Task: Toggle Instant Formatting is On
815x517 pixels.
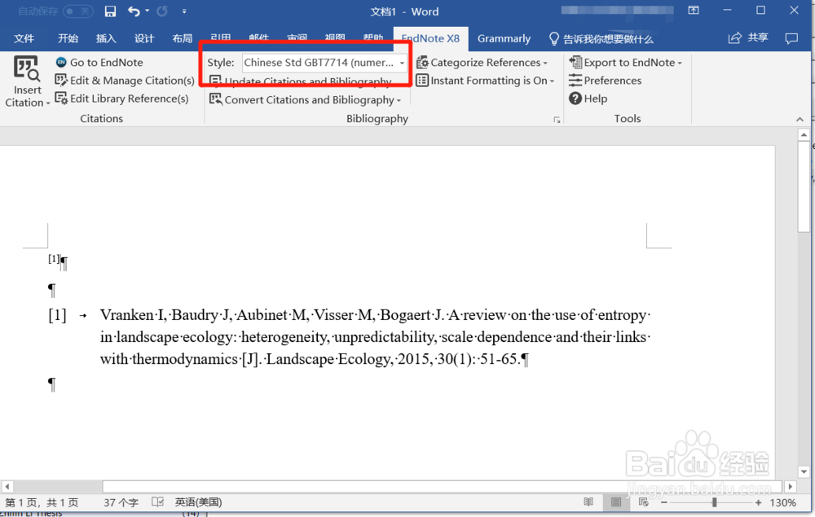Action: (485, 81)
